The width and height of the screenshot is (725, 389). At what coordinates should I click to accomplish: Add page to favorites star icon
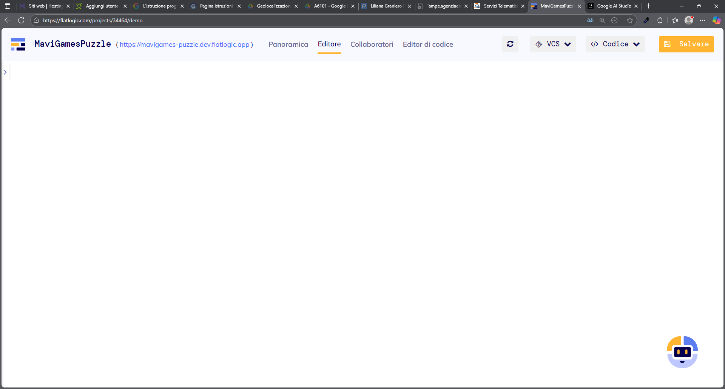pyautogui.click(x=629, y=20)
